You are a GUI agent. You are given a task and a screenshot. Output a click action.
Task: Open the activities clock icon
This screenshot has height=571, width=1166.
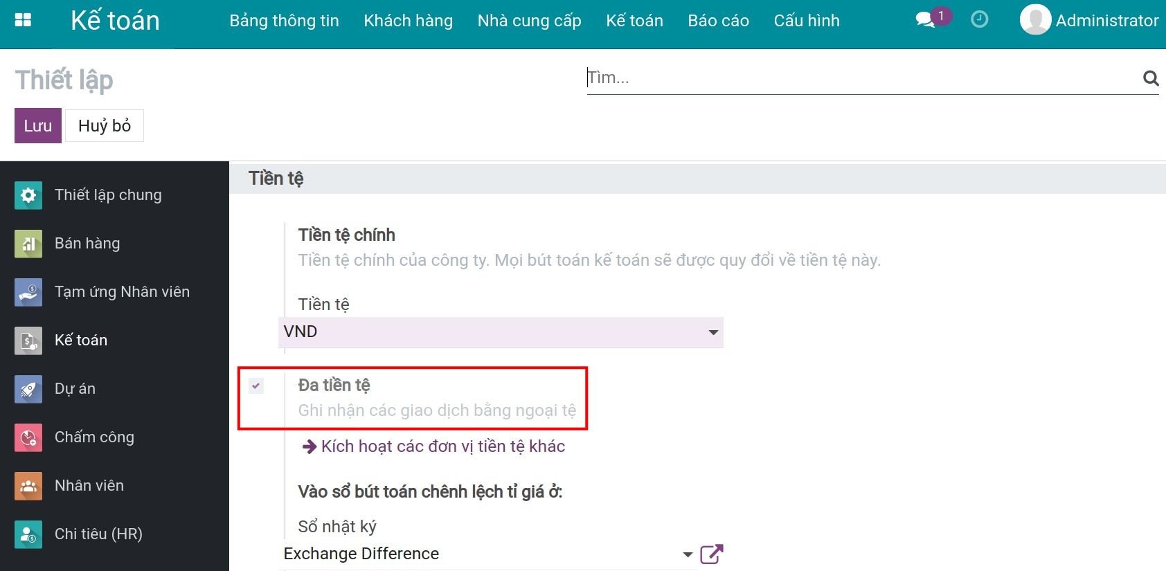click(x=979, y=19)
